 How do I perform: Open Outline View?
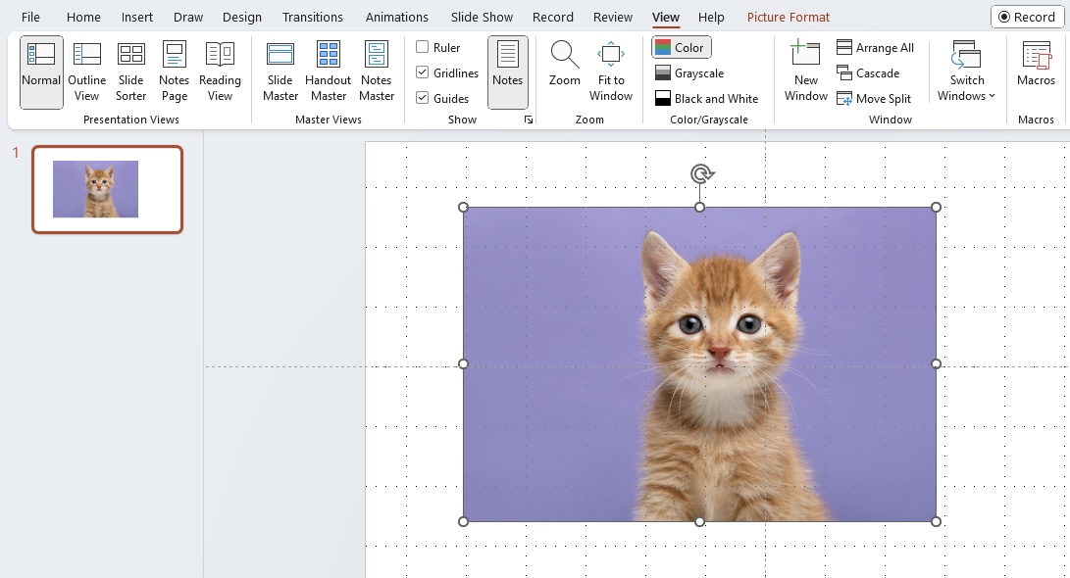(x=86, y=72)
